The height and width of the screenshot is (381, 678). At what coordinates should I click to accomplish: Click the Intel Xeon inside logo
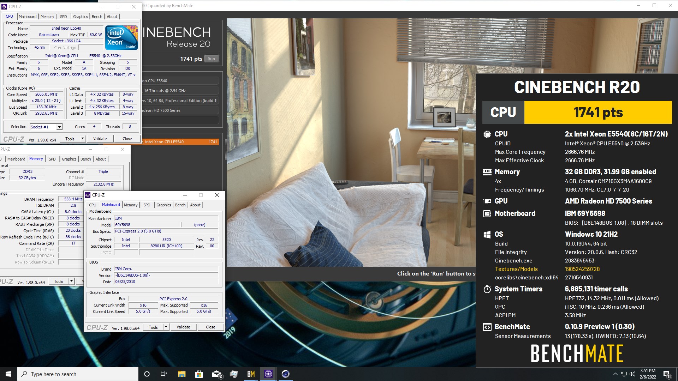[x=122, y=37]
